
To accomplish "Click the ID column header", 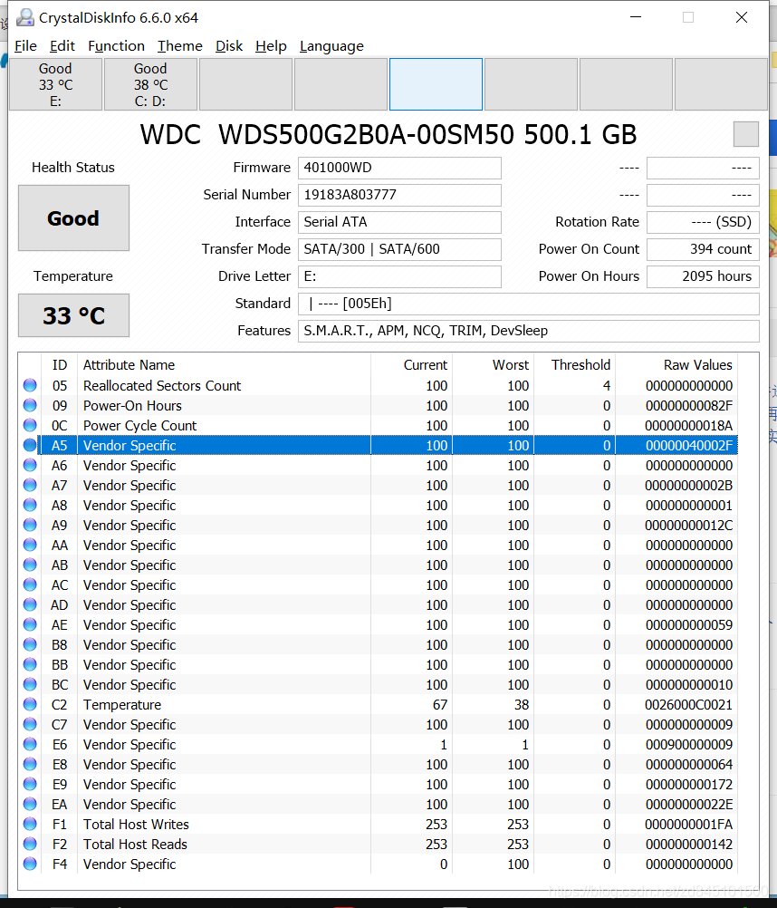I will [59, 365].
